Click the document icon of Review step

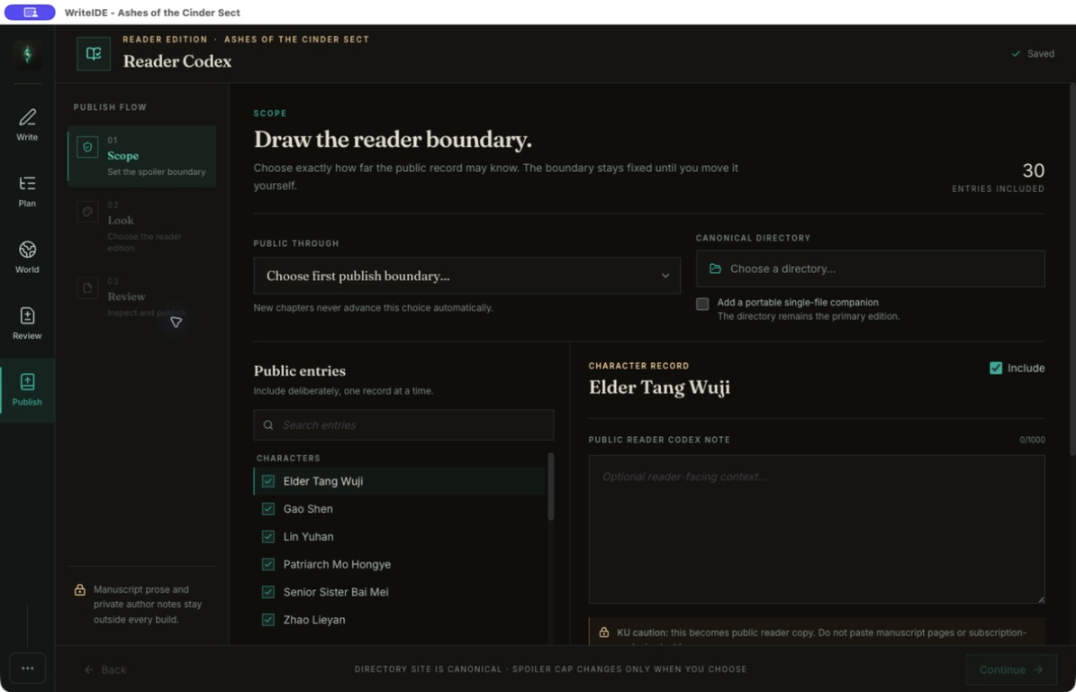coord(87,287)
